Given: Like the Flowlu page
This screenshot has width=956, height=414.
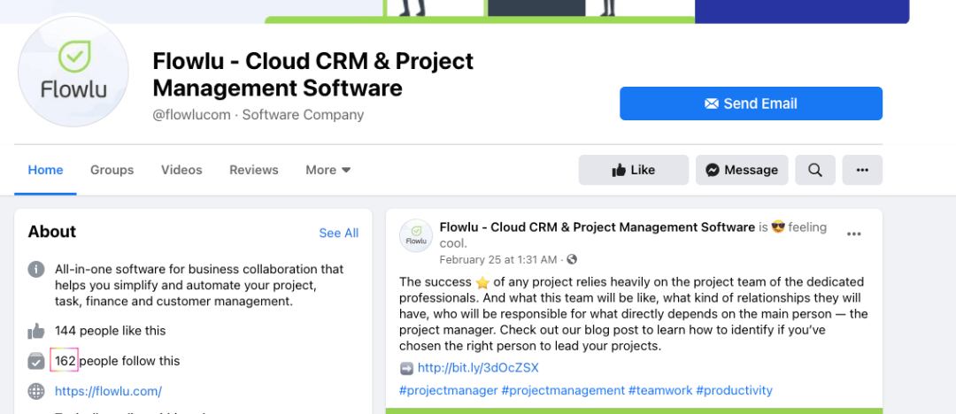Looking at the screenshot, I should [x=634, y=170].
